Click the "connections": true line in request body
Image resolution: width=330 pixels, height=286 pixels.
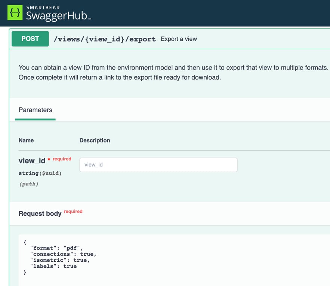click(60, 254)
